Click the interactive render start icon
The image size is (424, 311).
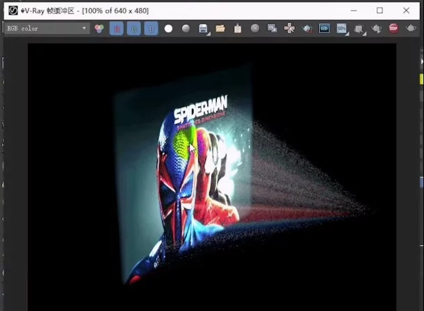click(x=324, y=28)
